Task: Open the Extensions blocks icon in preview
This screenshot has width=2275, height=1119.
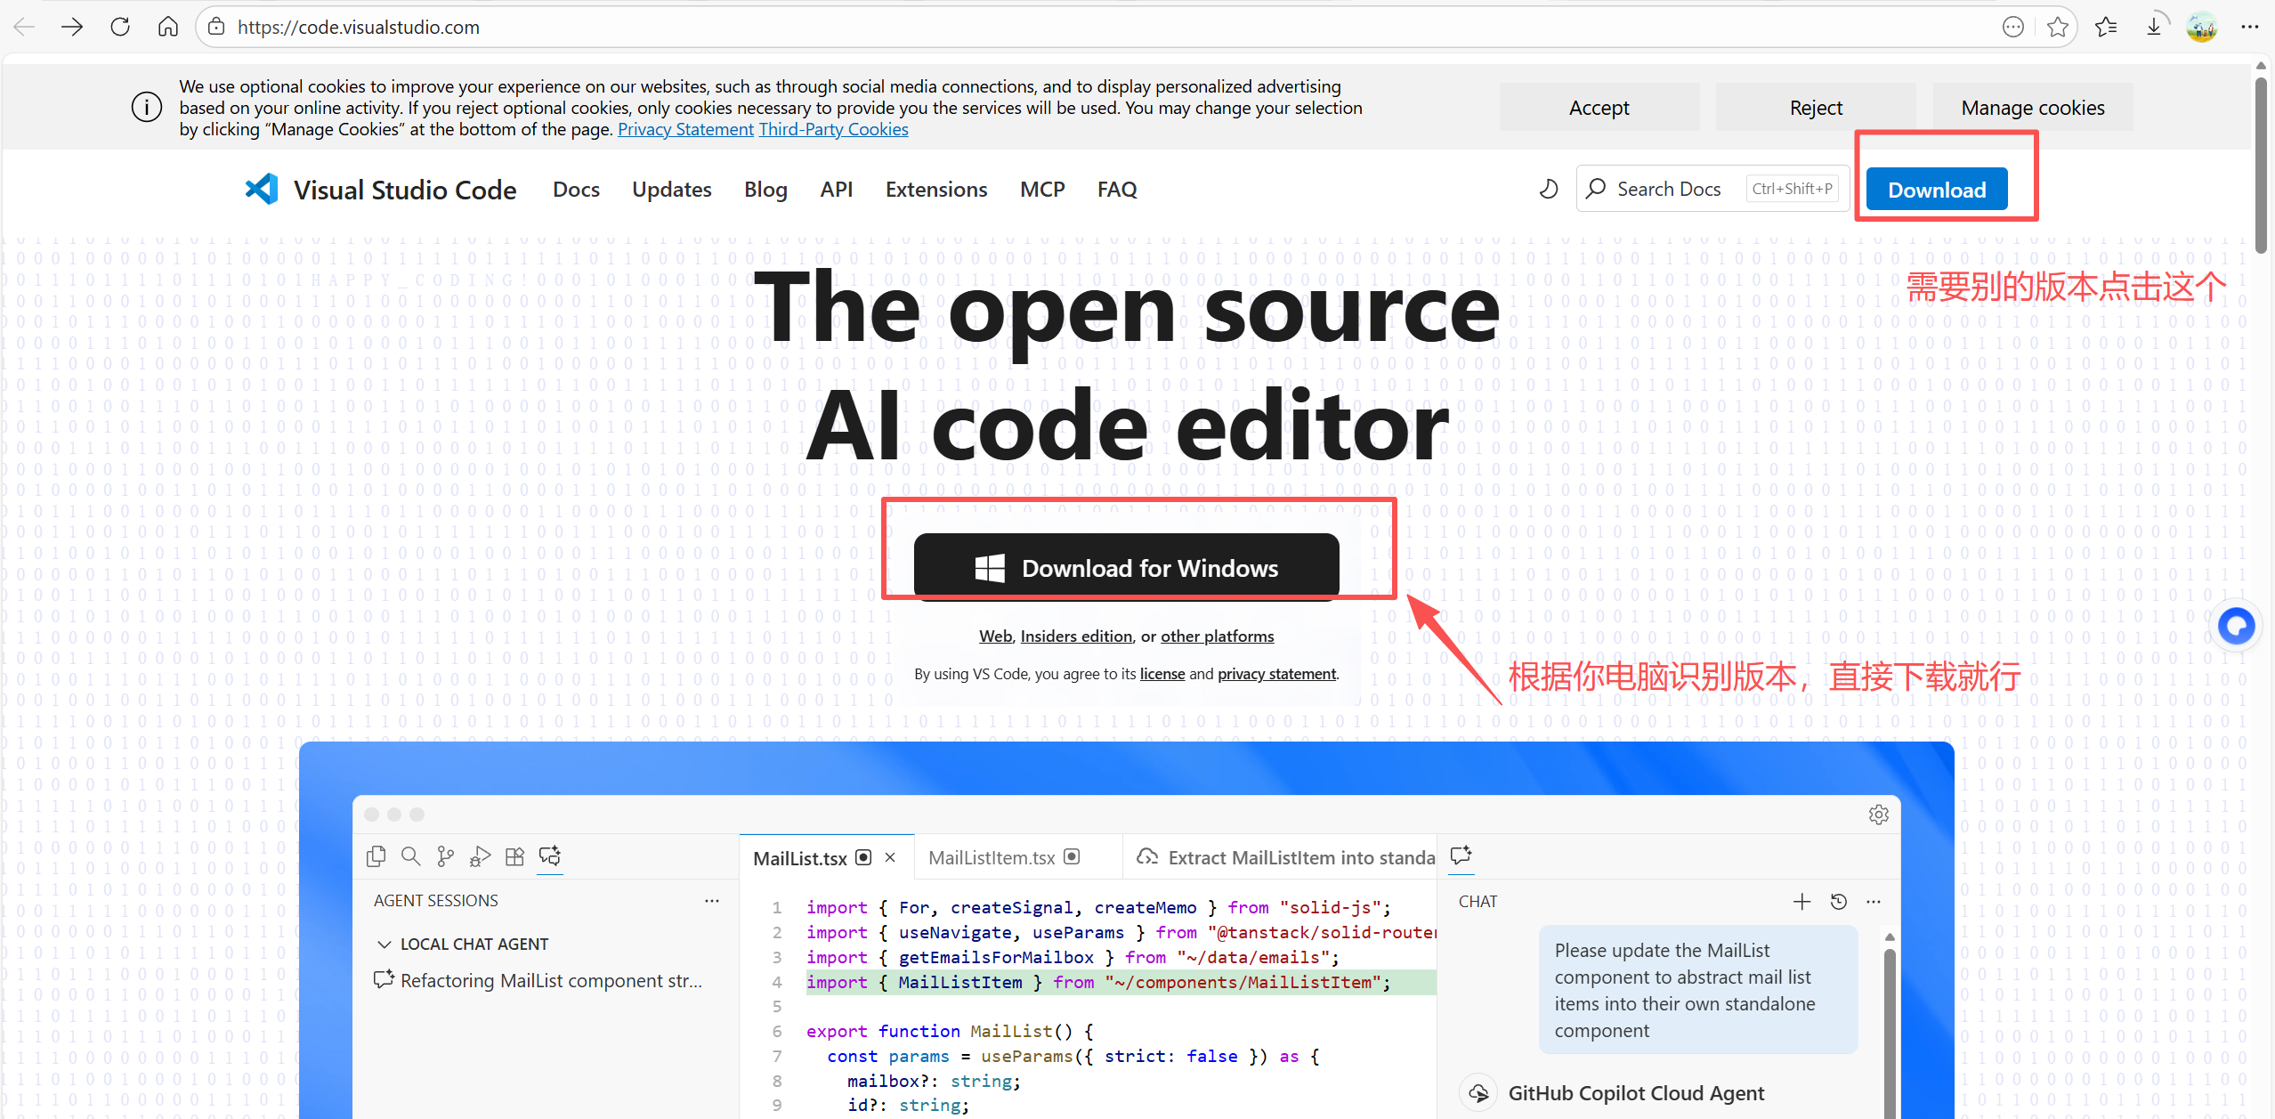Action: [514, 856]
